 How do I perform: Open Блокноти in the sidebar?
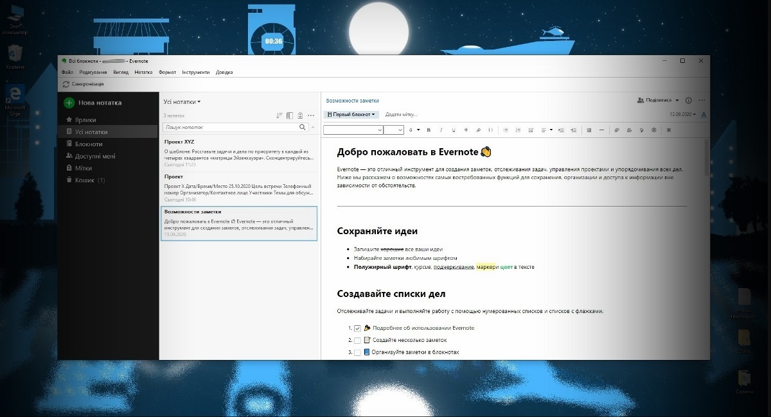(88, 144)
